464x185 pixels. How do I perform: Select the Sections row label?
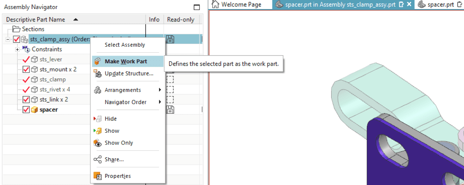point(33,29)
